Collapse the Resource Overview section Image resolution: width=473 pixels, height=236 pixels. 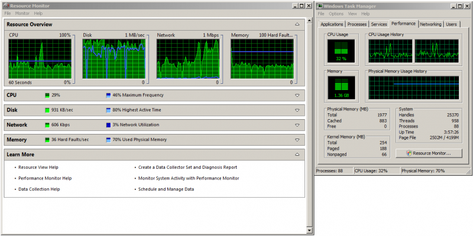click(x=297, y=24)
